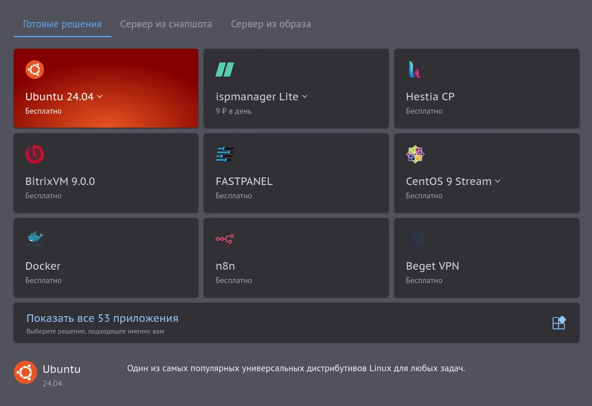
Task: Click the Ubuntu logo in the bottom description row
Action: [x=25, y=372]
